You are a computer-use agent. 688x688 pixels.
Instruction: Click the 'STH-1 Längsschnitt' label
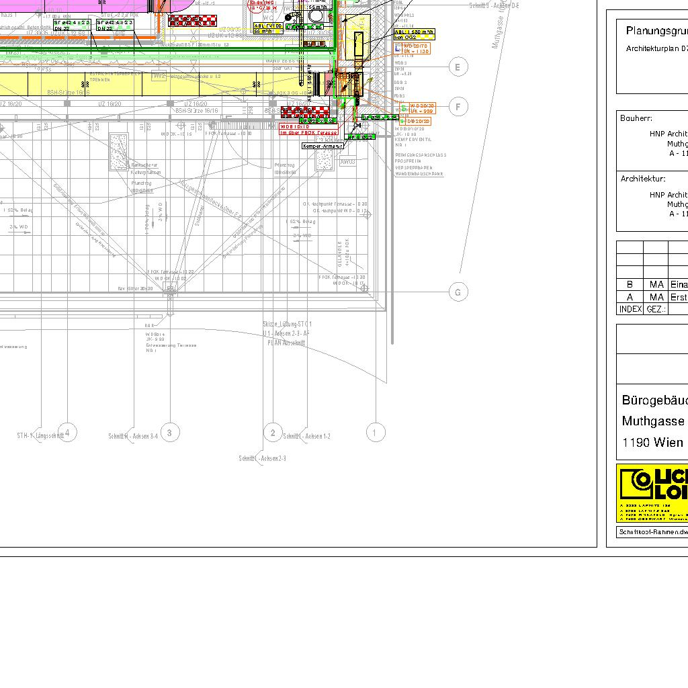(x=40, y=435)
